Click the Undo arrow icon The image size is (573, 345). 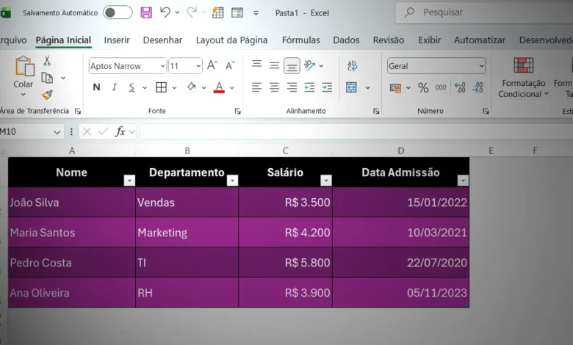click(165, 12)
